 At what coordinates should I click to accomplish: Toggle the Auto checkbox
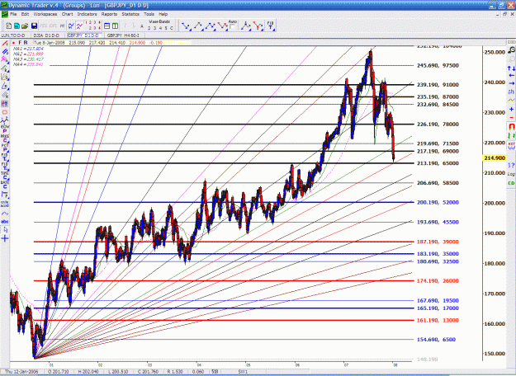pos(232,26)
